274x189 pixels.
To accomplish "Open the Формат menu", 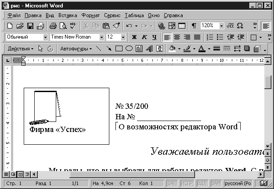I will pos(90,15).
